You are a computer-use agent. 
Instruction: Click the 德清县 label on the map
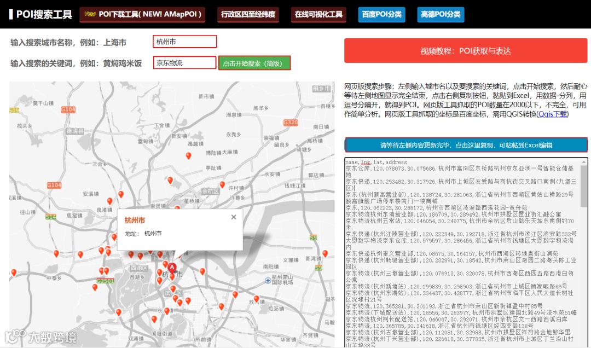point(75,131)
